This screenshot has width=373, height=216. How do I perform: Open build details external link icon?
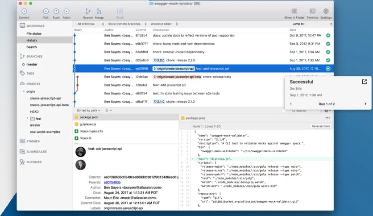click(x=364, y=82)
